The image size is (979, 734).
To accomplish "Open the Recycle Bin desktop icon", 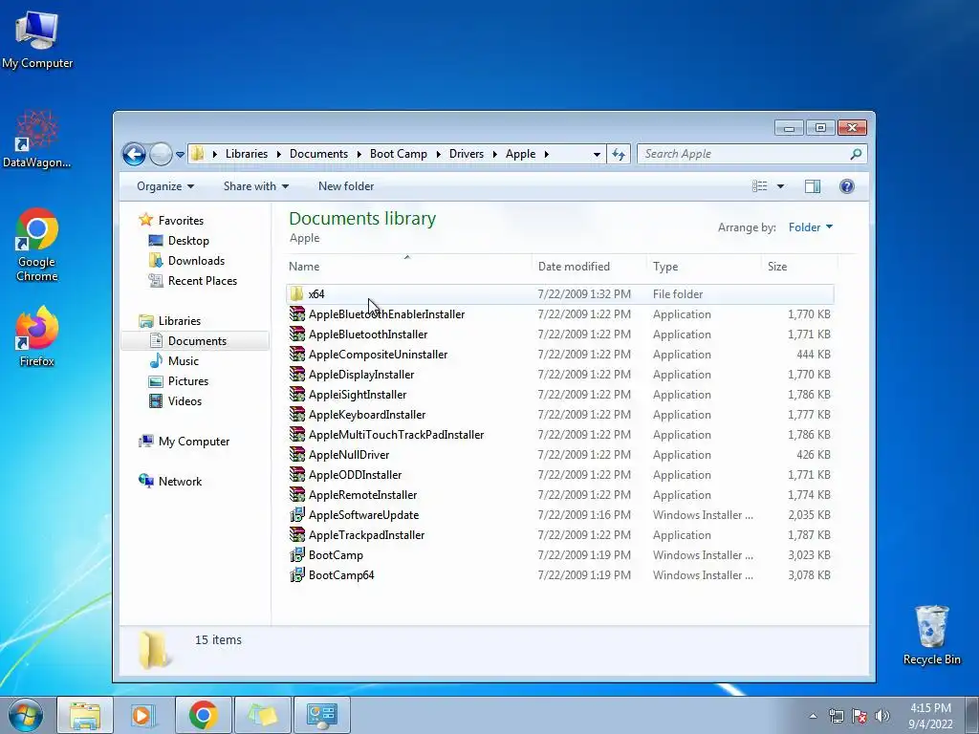I will (x=931, y=636).
